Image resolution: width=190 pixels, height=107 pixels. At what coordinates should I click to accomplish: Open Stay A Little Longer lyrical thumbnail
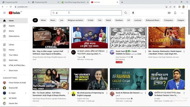click(51, 38)
